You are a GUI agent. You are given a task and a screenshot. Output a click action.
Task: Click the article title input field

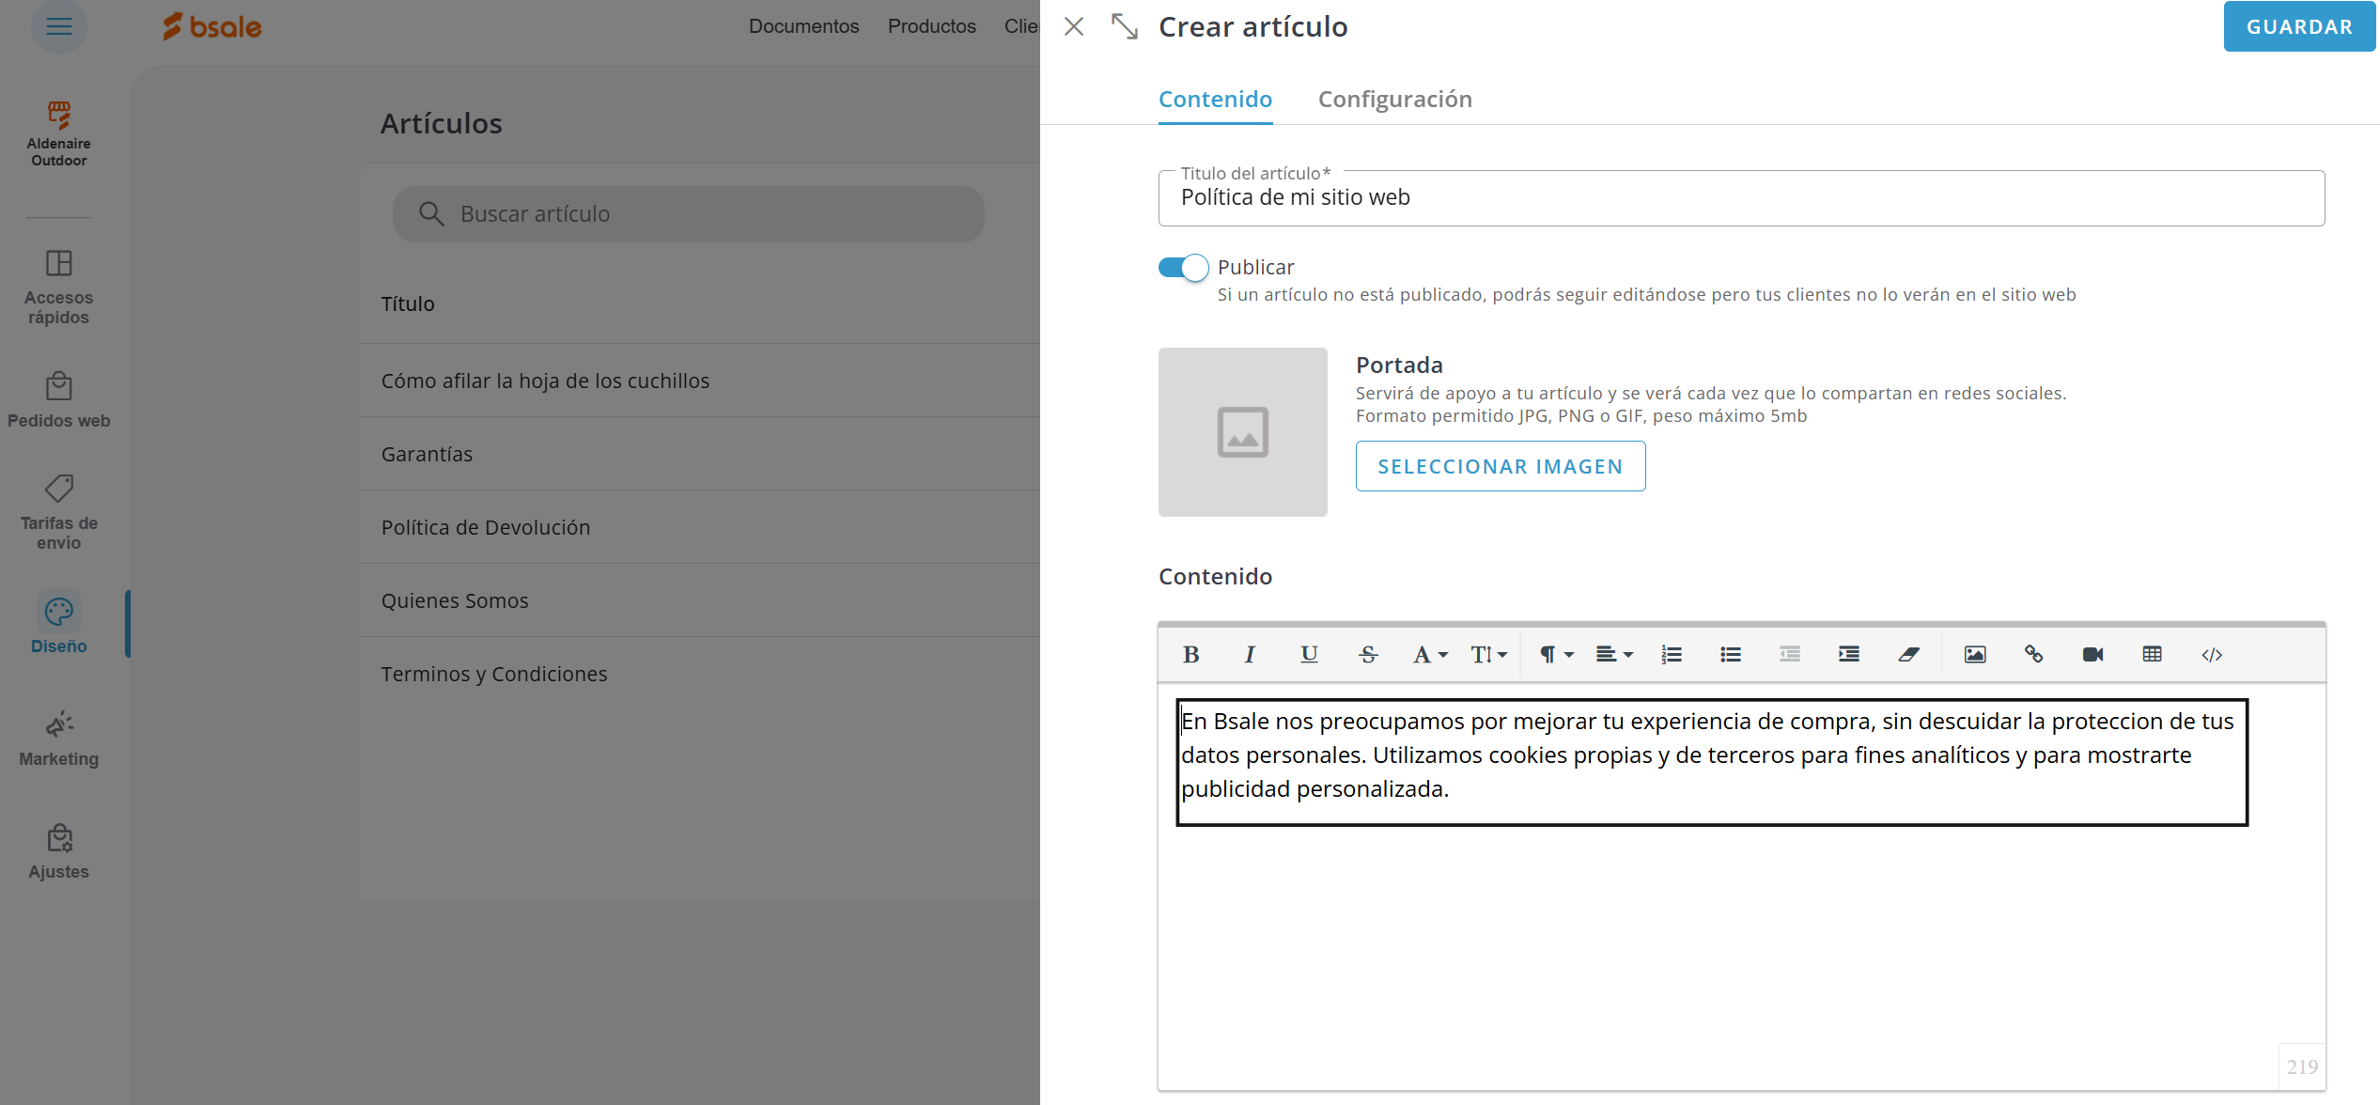(x=1740, y=198)
